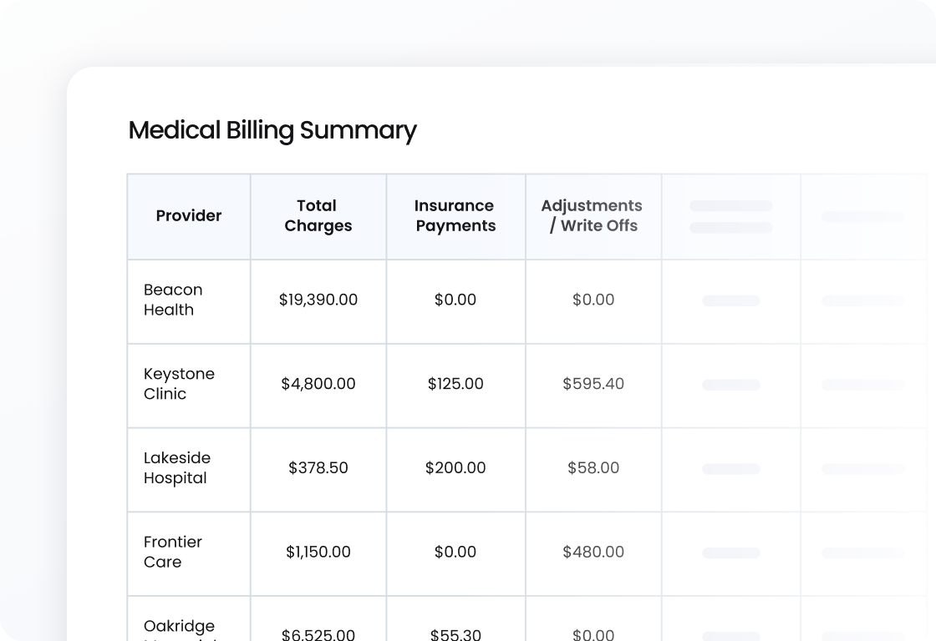This screenshot has width=936, height=641.
Task: Select Oakridge insurance payment $55.30
Action: 455,634
